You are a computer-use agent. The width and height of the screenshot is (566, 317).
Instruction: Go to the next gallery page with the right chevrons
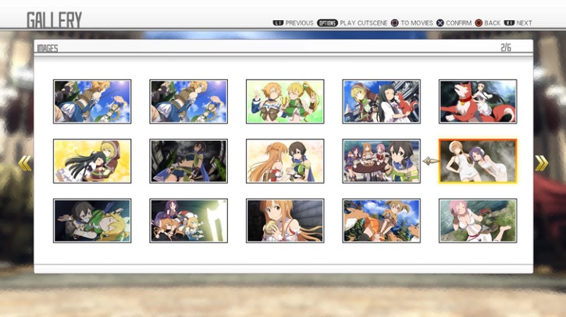542,164
